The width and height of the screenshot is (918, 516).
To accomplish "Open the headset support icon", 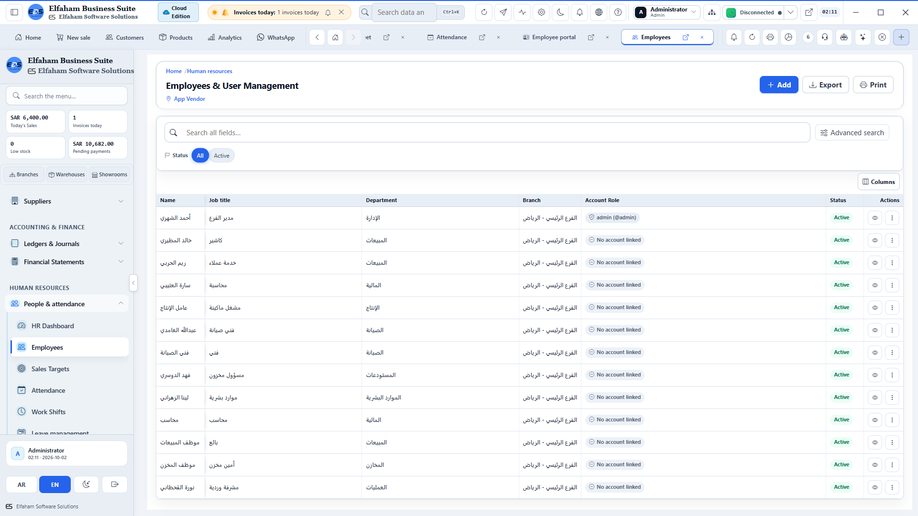I will coord(825,37).
